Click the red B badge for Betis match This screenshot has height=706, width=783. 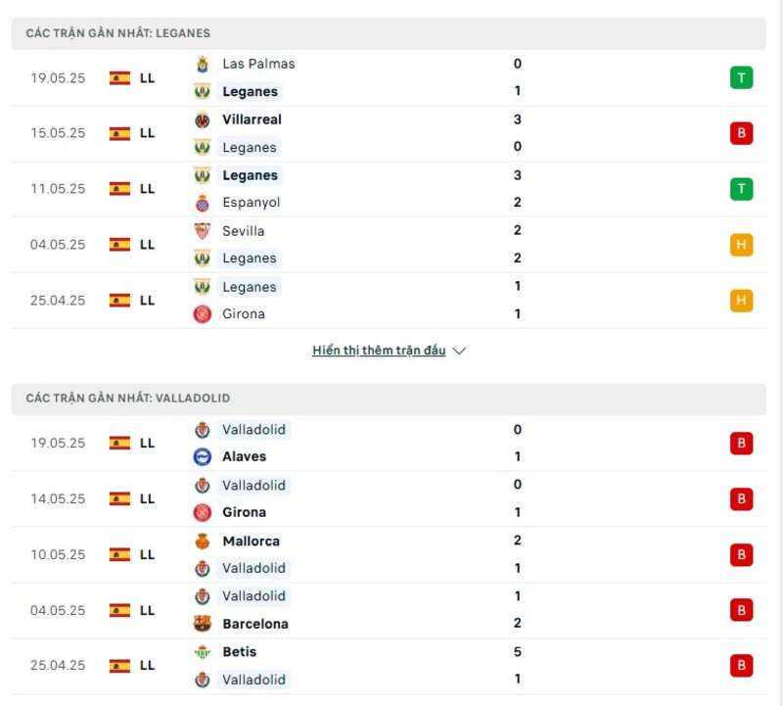tap(741, 666)
